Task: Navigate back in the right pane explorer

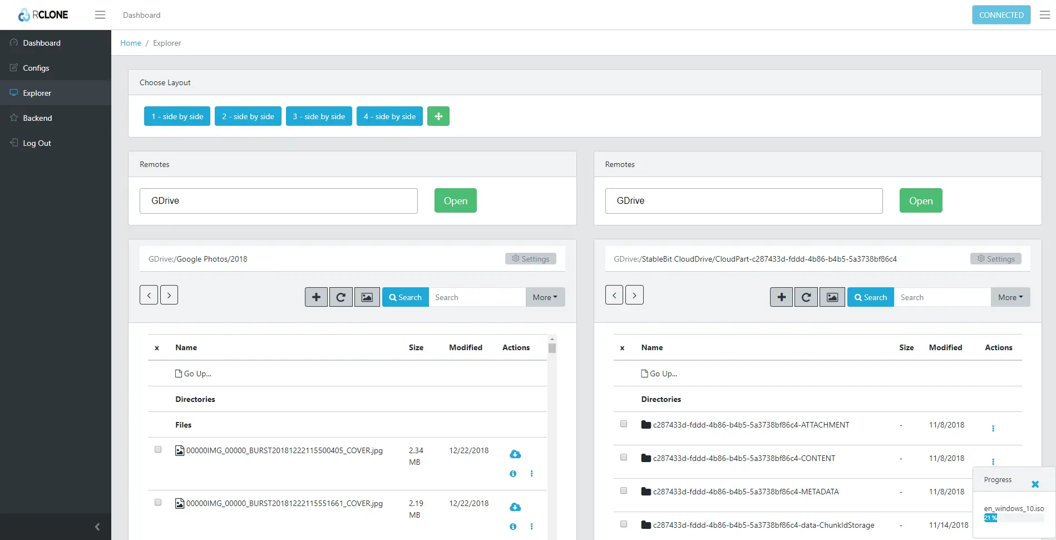Action: 614,294
